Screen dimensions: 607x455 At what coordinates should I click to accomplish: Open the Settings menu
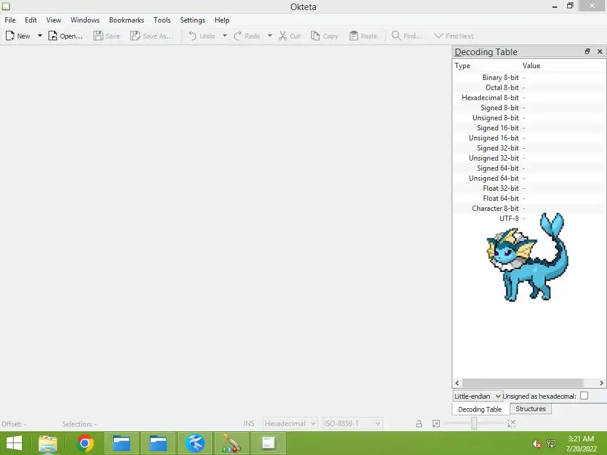[x=193, y=20]
